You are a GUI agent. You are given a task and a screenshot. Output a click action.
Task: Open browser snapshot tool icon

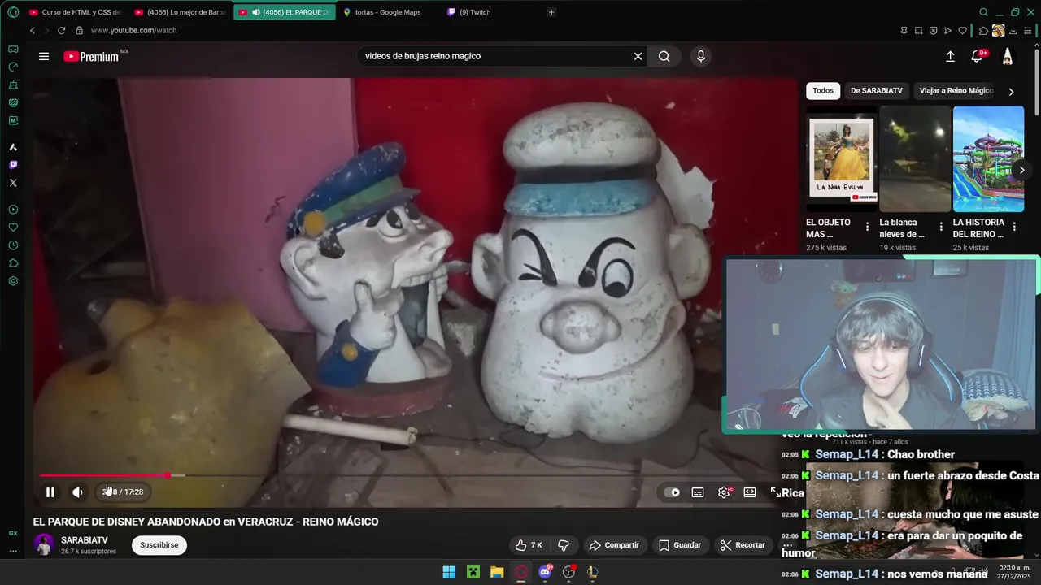point(918,31)
